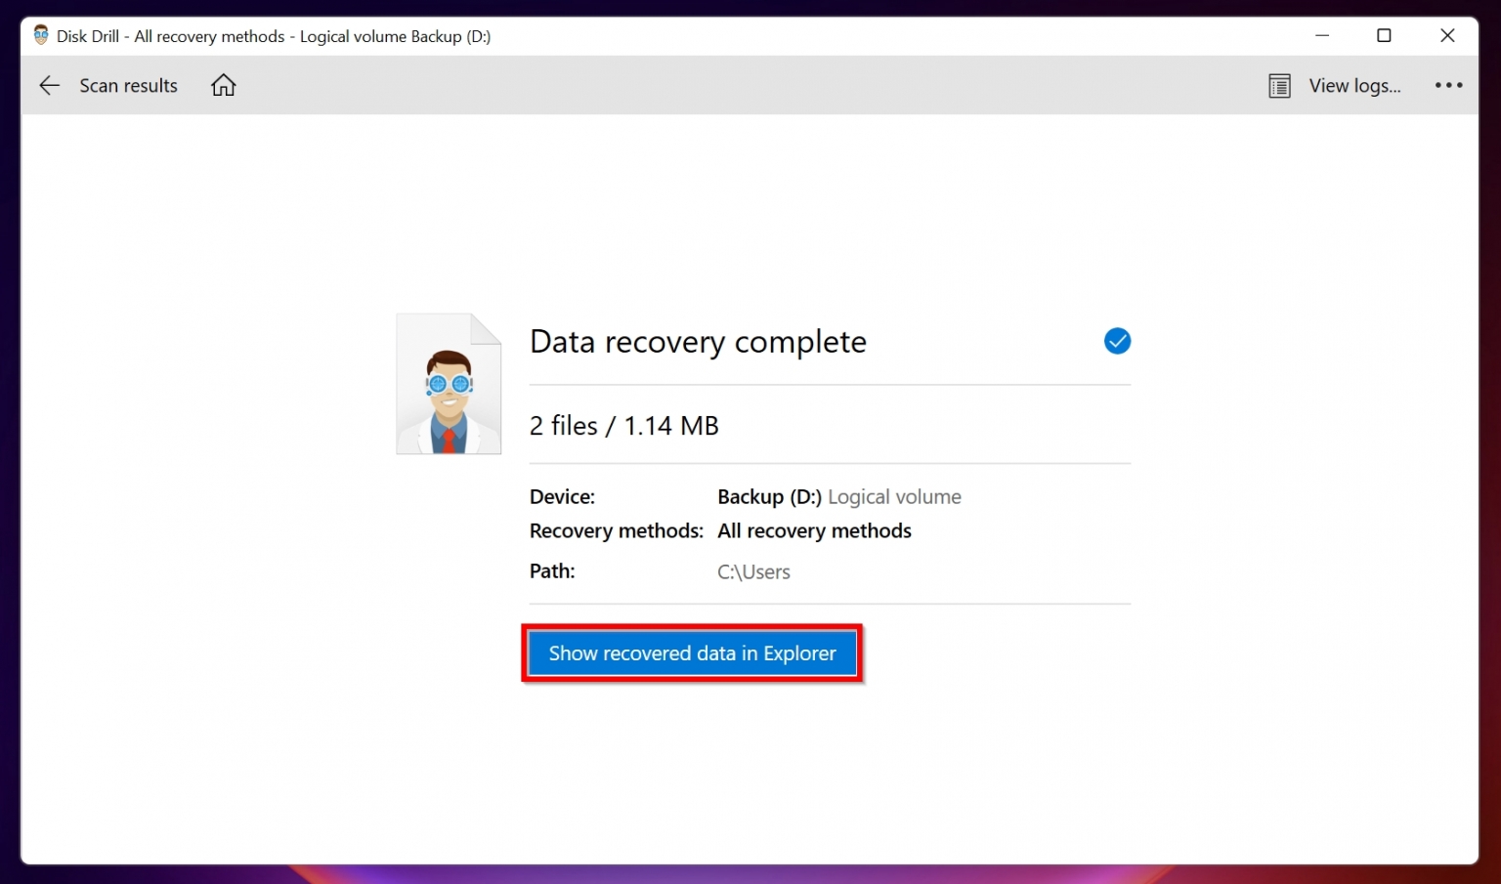Click the Recovery methods row label
The image size is (1501, 884).
pyautogui.click(x=616, y=530)
